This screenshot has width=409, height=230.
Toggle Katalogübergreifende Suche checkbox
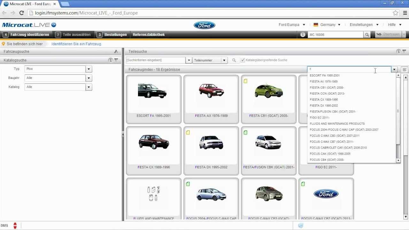243,60
